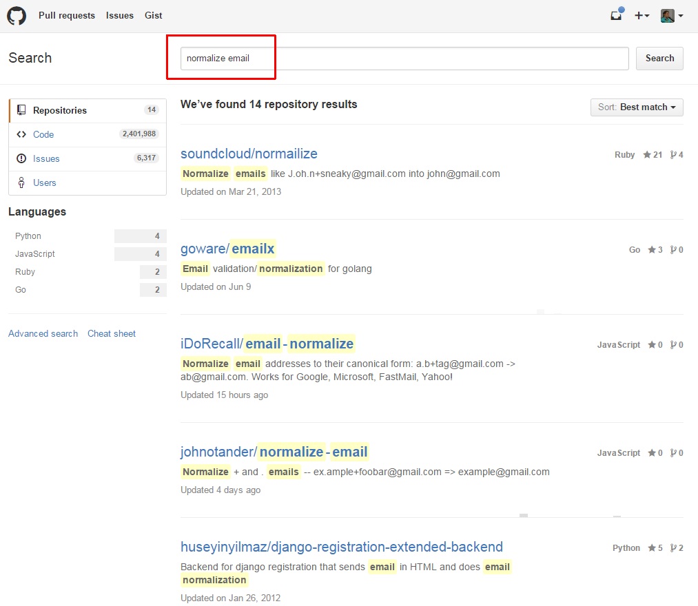Click the Search button
698x606 pixels.
point(659,59)
